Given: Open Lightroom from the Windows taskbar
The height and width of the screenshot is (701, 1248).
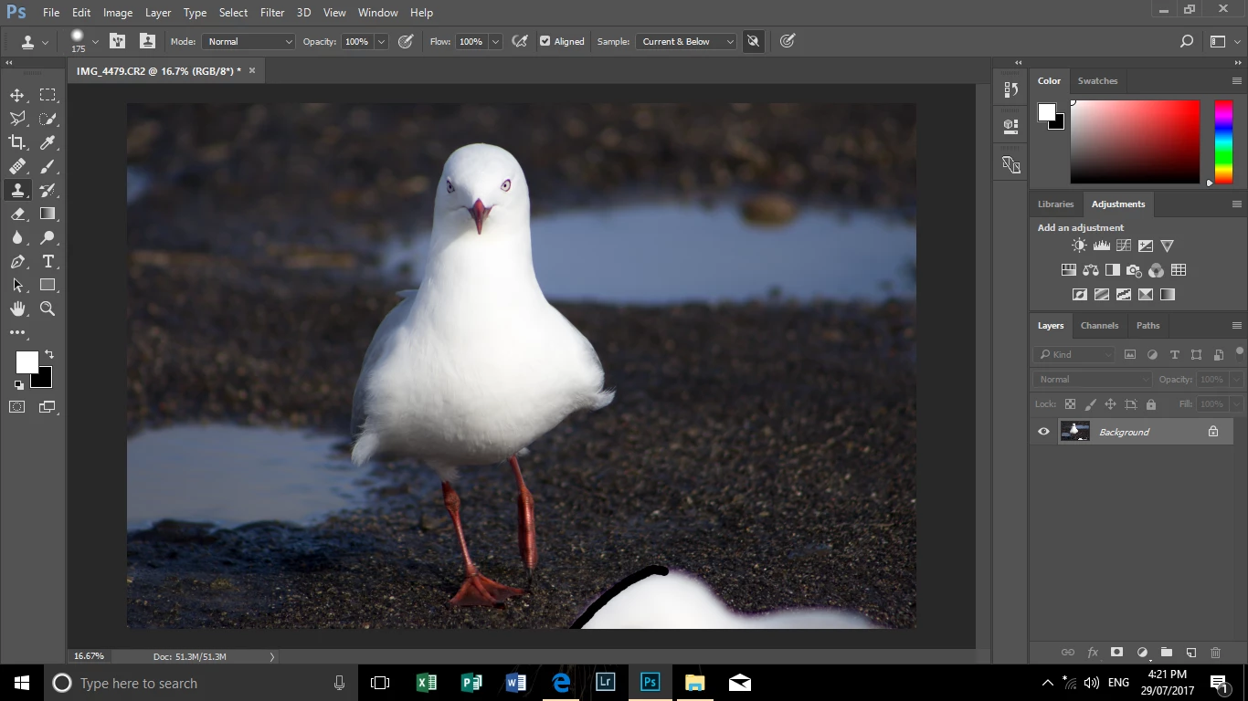Looking at the screenshot, I should click(605, 683).
